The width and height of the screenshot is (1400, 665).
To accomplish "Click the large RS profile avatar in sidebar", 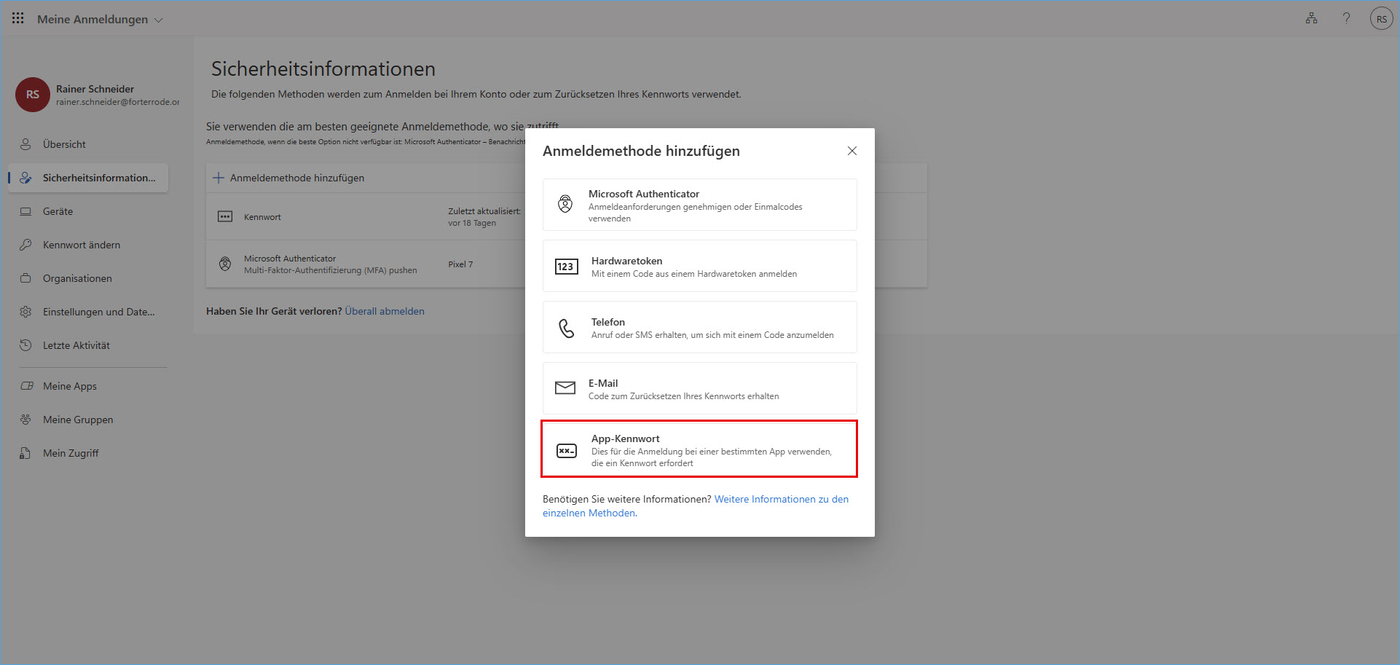I will pyautogui.click(x=33, y=95).
